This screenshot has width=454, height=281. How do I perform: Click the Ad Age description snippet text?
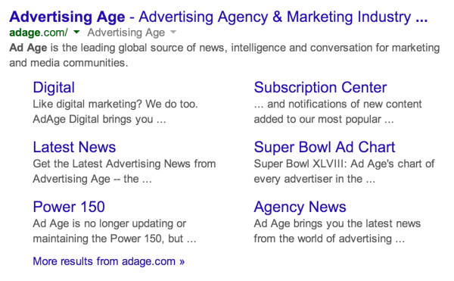(225, 55)
